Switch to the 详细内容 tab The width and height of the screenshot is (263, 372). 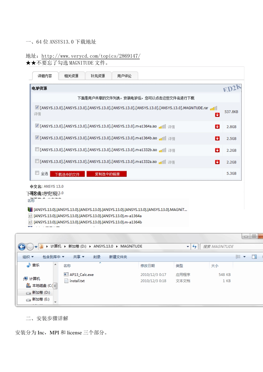(45, 76)
